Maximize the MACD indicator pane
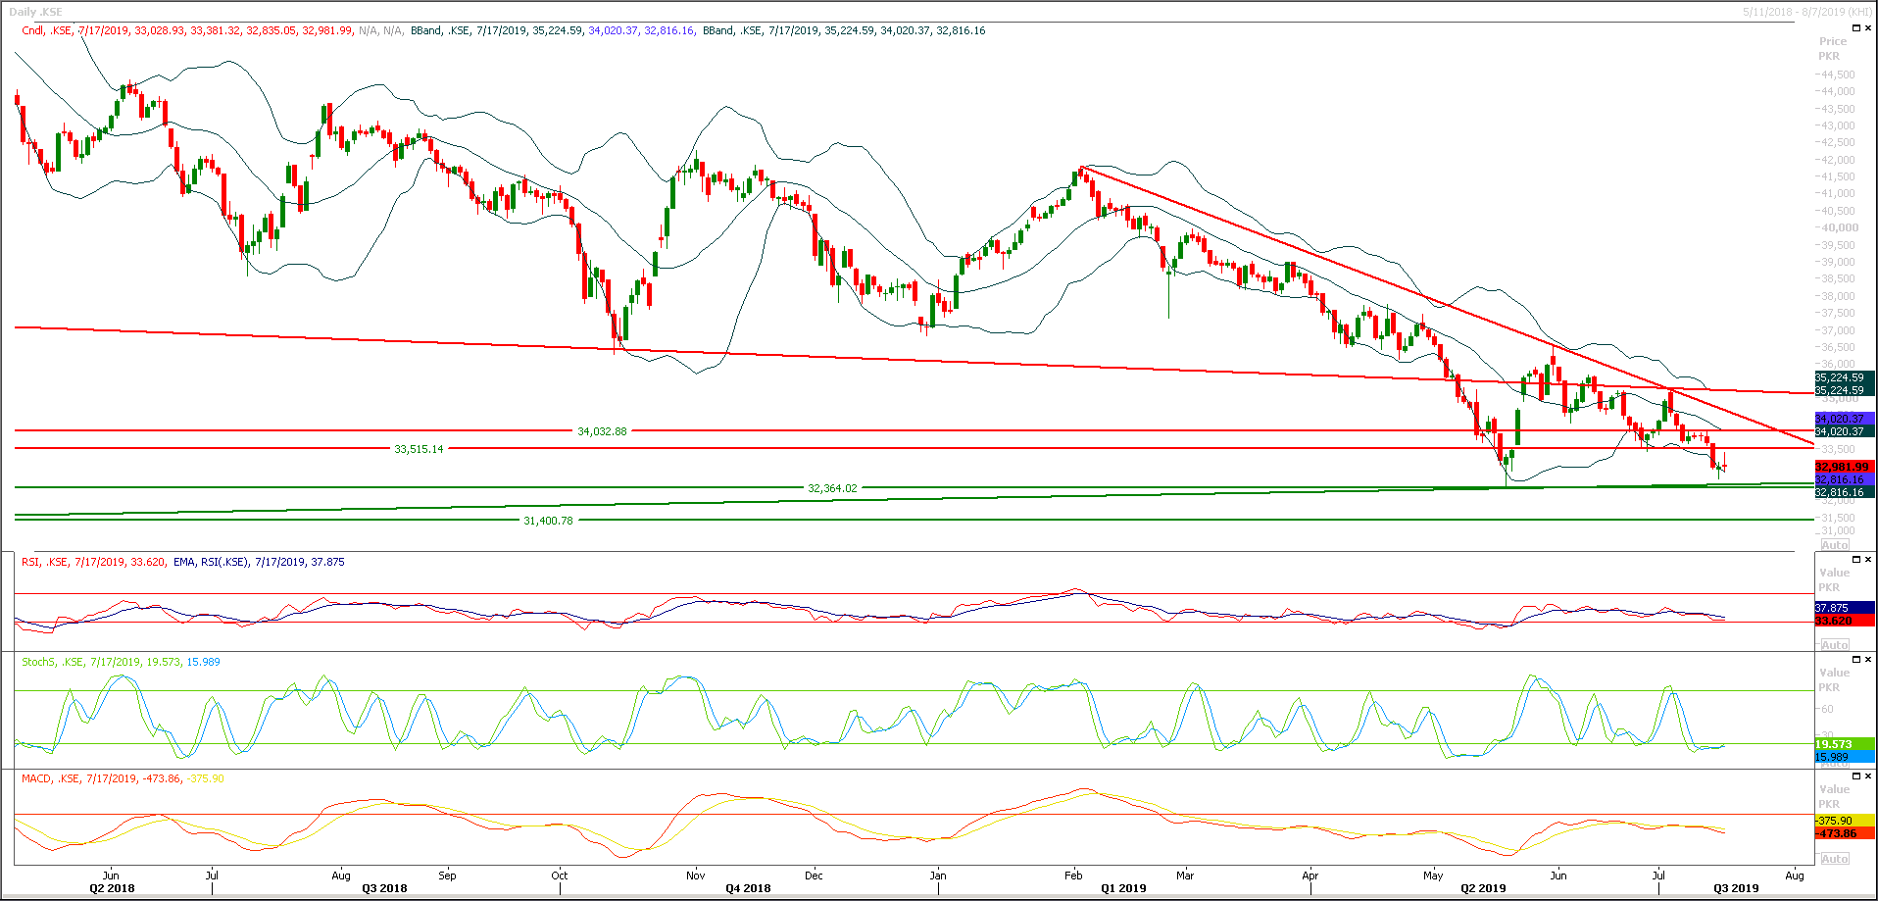The width and height of the screenshot is (1878, 901). pyautogui.click(x=1856, y=776)
